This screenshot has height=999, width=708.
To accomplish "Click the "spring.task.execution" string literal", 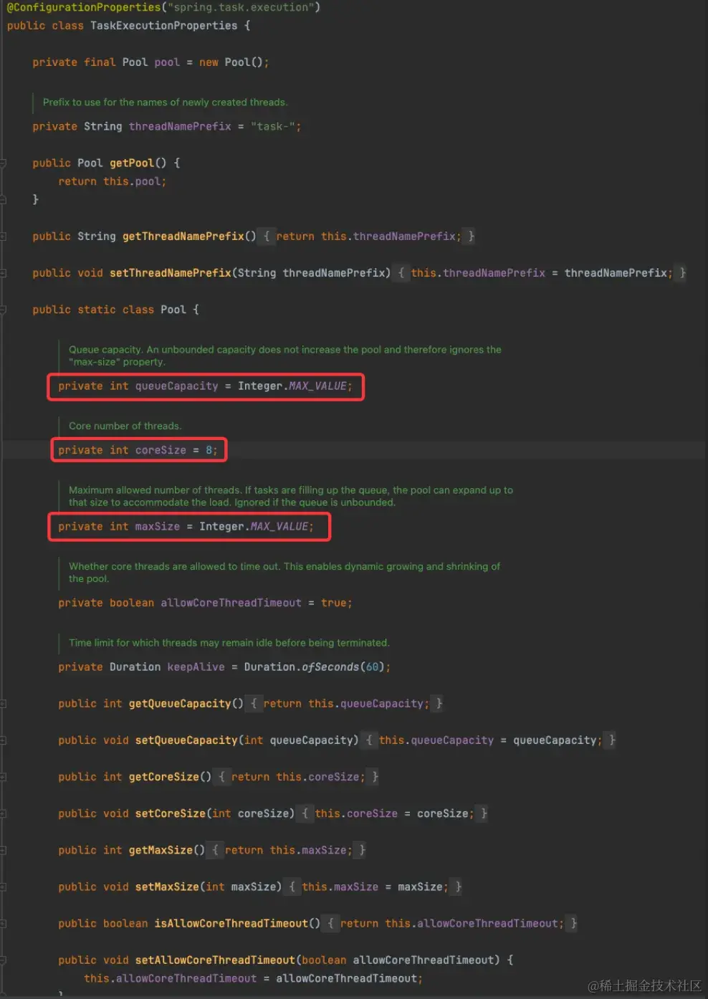I will [240, 7].
